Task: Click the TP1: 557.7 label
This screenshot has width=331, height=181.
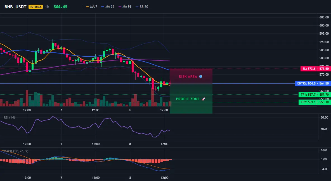Action: pyautogui.click(x=308, y=95)
